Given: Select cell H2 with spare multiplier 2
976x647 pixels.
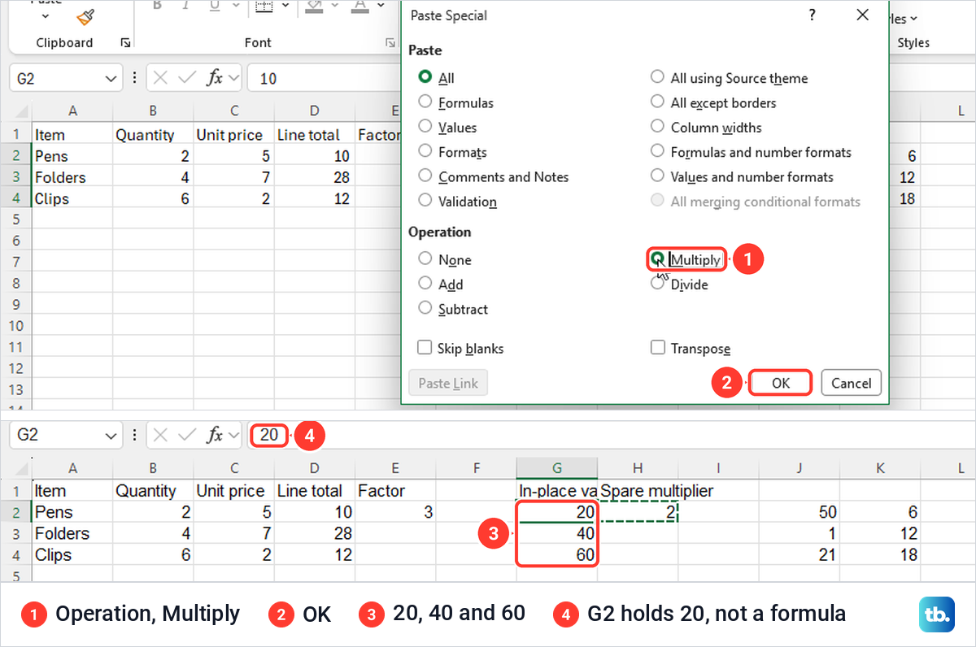Looking at the screenshot, I should click(x=638, y=512).
